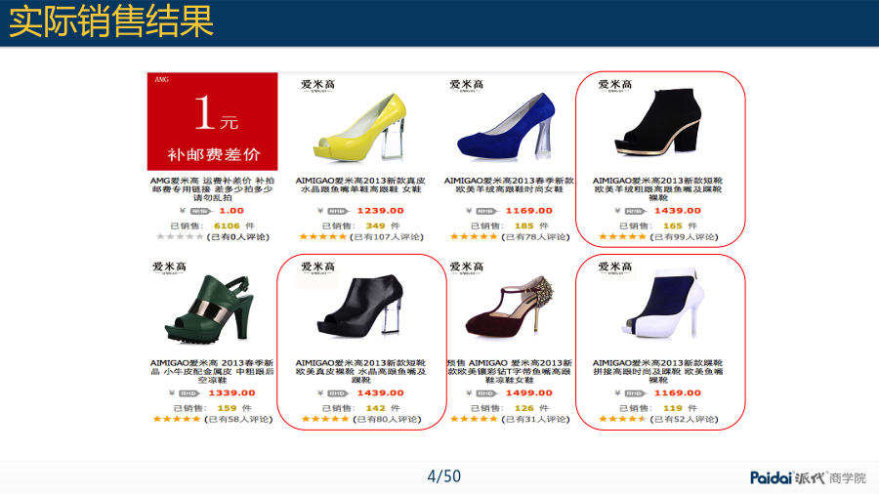Click the AMG爱米高 运费补差价 product title
879x494 pixels.
pyautogui.click(x=212, y=188)
